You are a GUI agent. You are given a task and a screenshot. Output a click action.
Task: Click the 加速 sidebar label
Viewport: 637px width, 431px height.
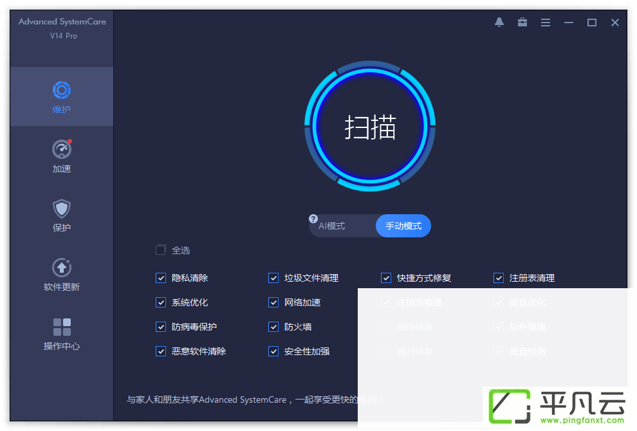click(62, 169)
